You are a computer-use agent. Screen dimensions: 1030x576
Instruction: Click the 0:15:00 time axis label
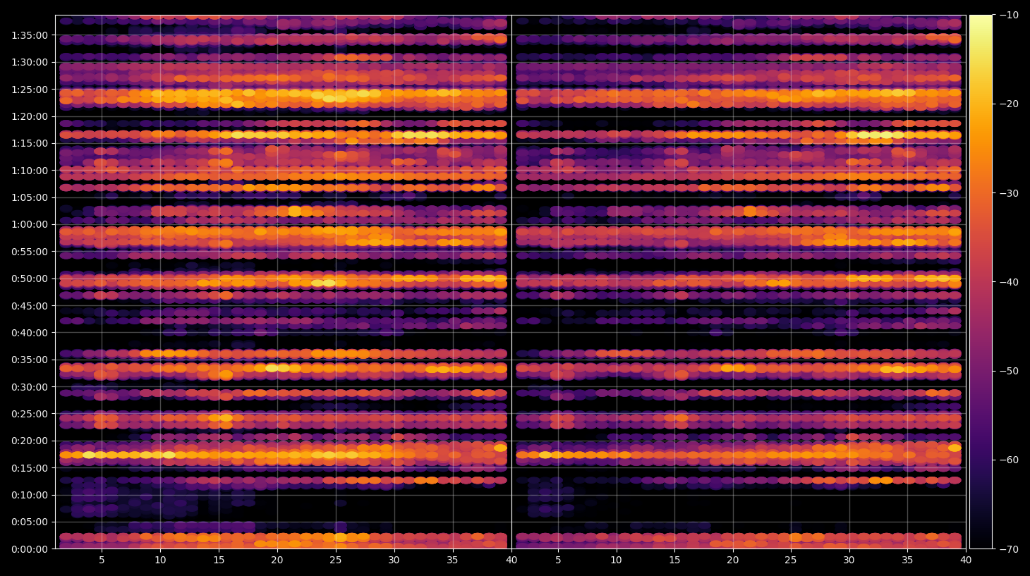30,468
